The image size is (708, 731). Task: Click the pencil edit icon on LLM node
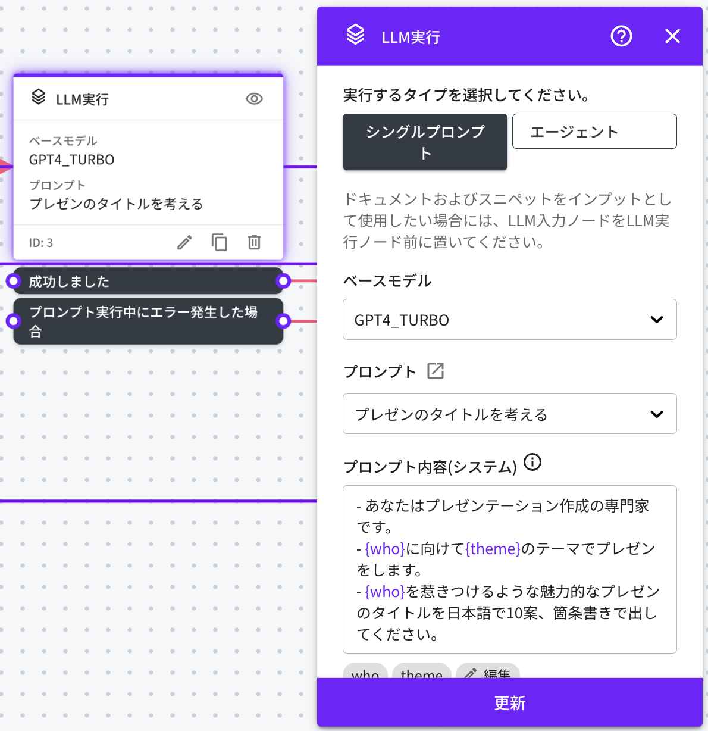pos(185,242)
